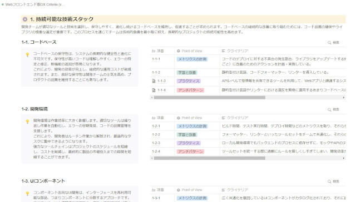Click クライテリア header in 1-3 table
Viewport: 356px width, 202px height.
(x=235, y=190)
